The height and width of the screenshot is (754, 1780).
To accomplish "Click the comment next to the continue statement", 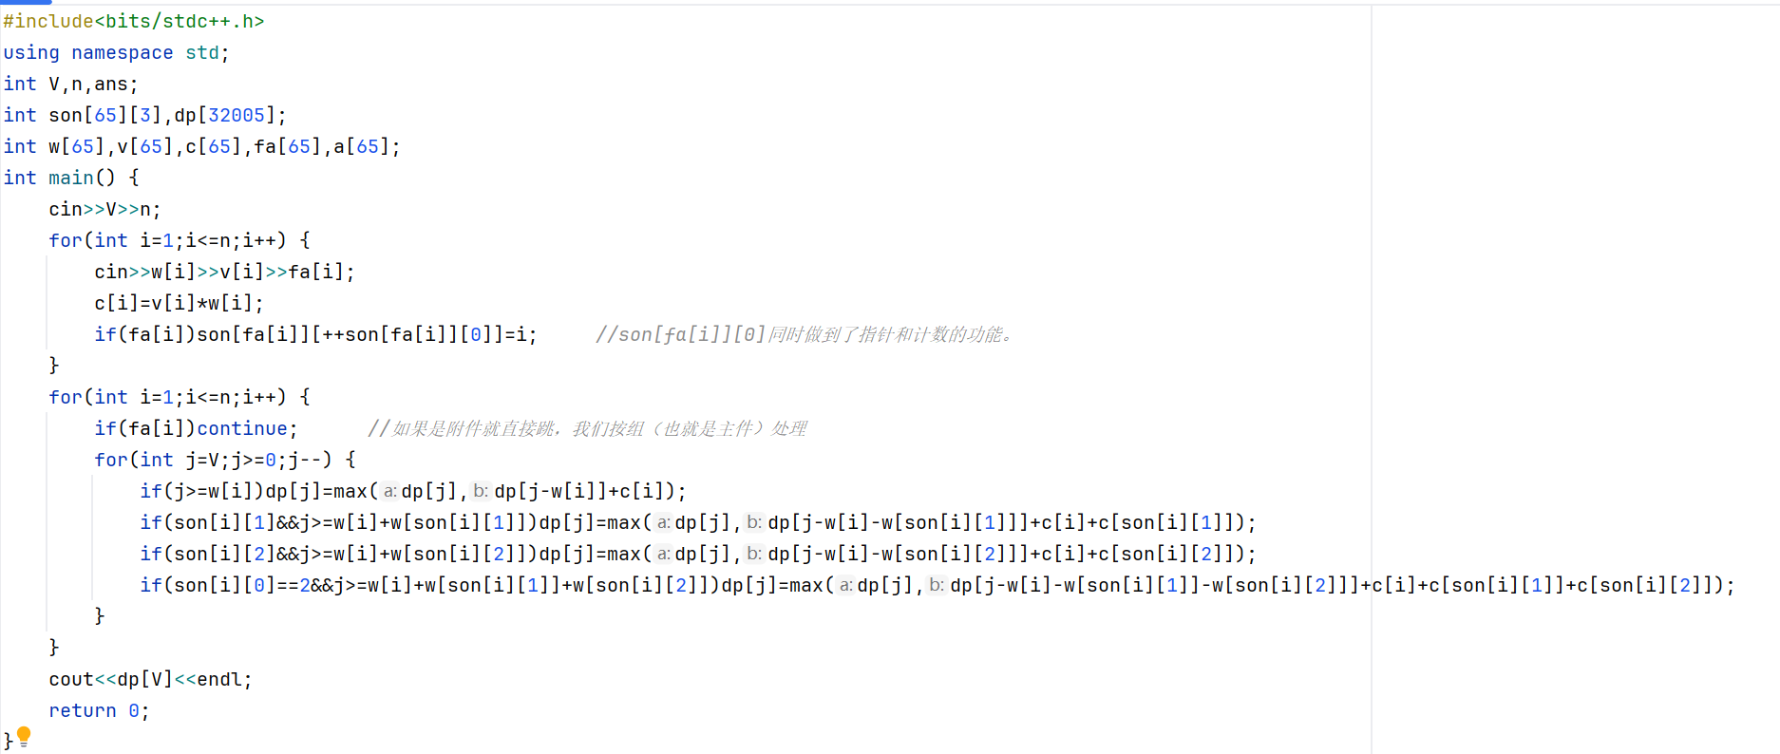I will tap(587, 428).
